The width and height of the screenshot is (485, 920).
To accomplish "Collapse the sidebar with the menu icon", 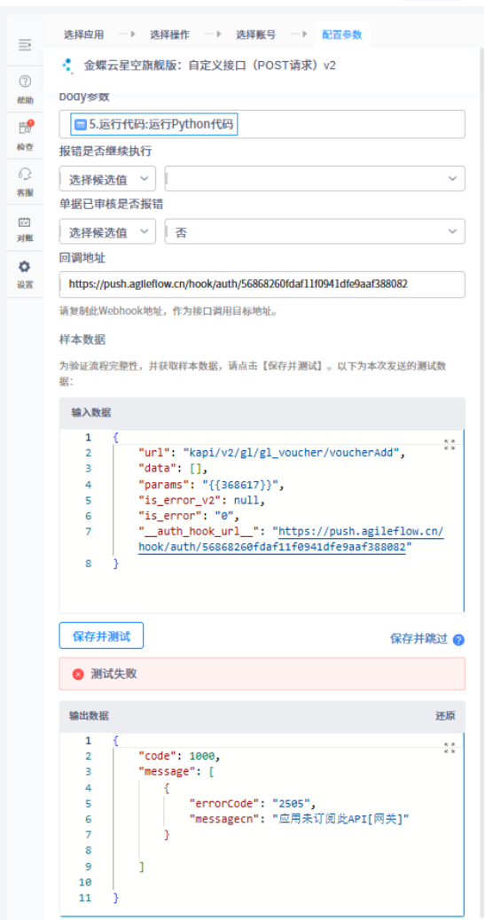I will 25,44.
